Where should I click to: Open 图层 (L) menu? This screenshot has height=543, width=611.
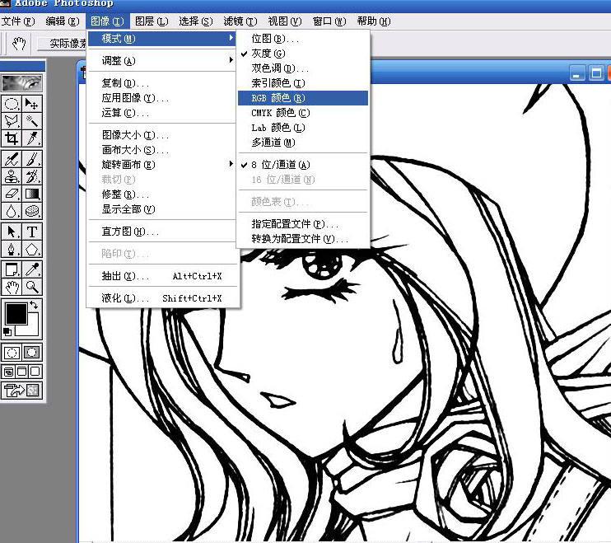pos(152,21)
